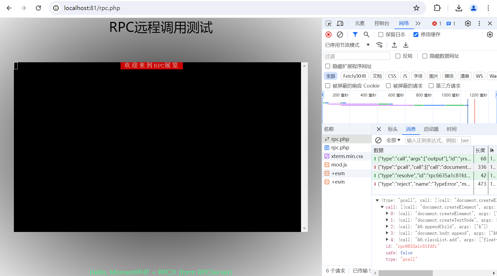Open the Initiator (启动器) tab
Viewport: 497px width, 276px height.
pos(431,129)
